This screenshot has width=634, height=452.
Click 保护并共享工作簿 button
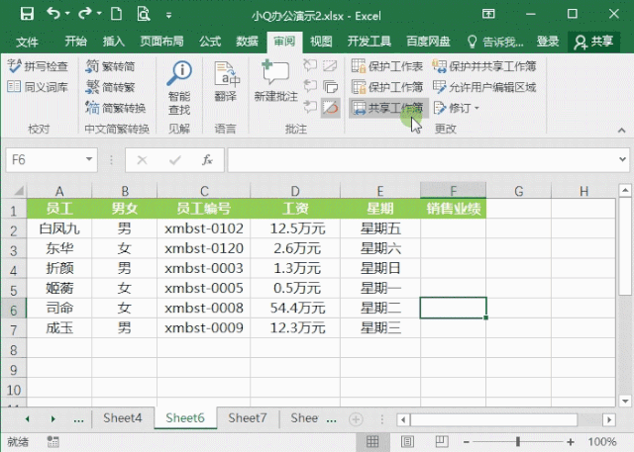coord(484,66)
